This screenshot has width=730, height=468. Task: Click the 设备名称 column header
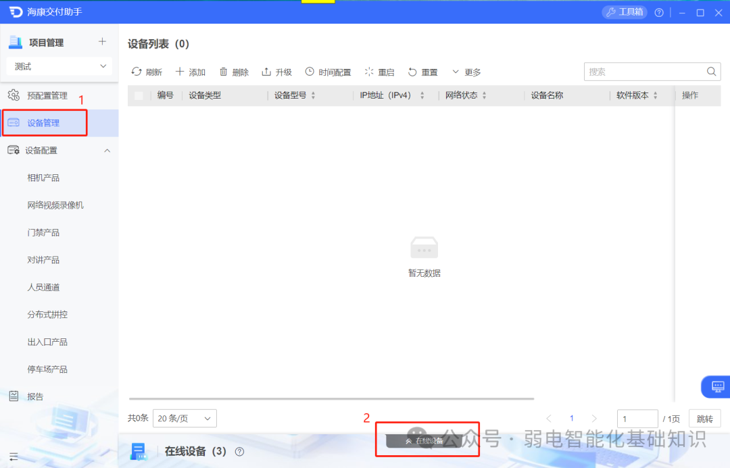(x=547, y=95)
